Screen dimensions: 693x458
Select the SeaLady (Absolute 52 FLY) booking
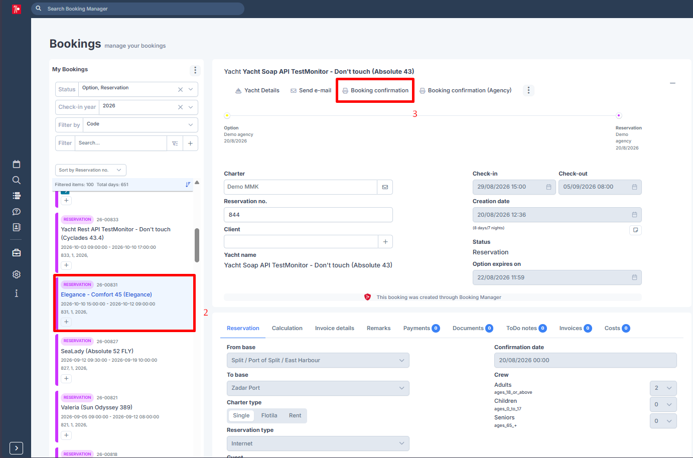[124, 360]
